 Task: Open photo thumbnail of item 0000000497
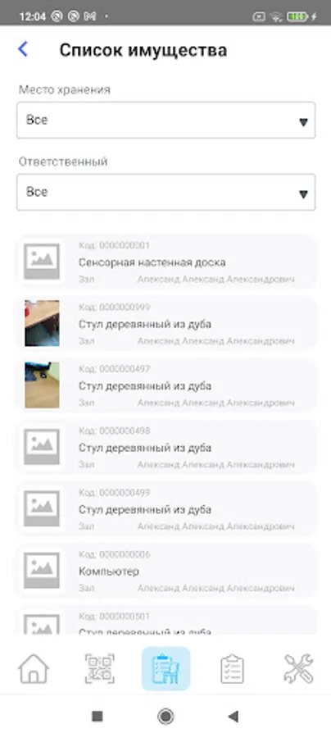[42, 385]
